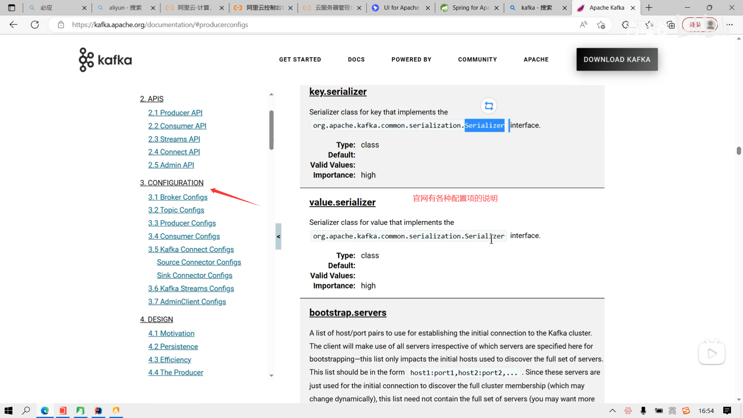Open the Collections icon
The width and height of the screenshot is (743, 418).
tap(671, 25)
